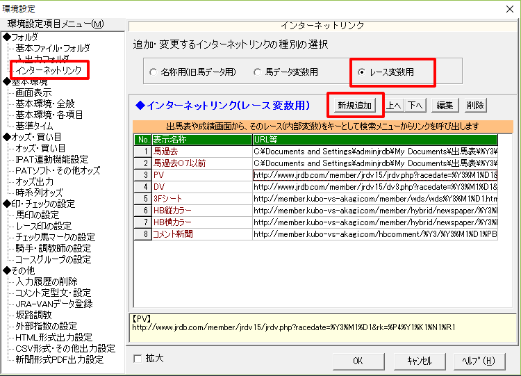Open 入力履歴の削除 item
The height and width of the screenshot is (376, 521).
point(47,282)
